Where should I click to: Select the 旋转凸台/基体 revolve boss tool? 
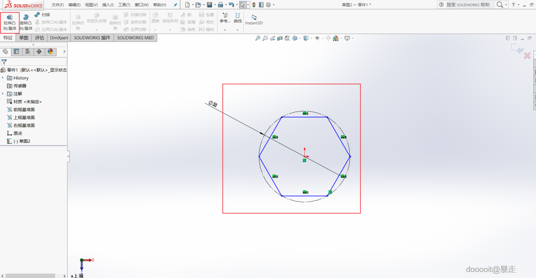(x=26, y=22)
